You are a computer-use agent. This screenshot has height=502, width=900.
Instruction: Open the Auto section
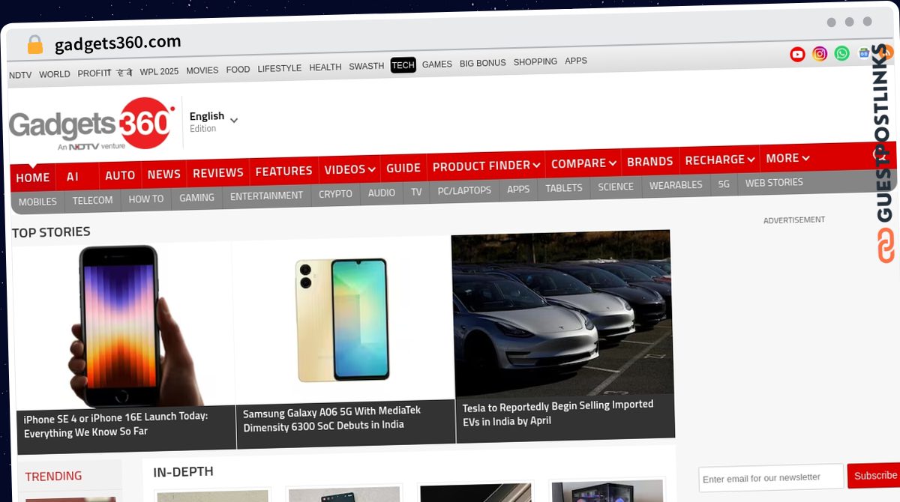click(120, 175)
